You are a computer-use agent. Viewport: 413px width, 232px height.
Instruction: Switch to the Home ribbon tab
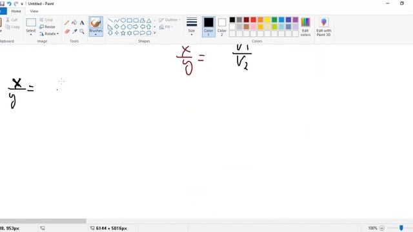click(16, 12)
